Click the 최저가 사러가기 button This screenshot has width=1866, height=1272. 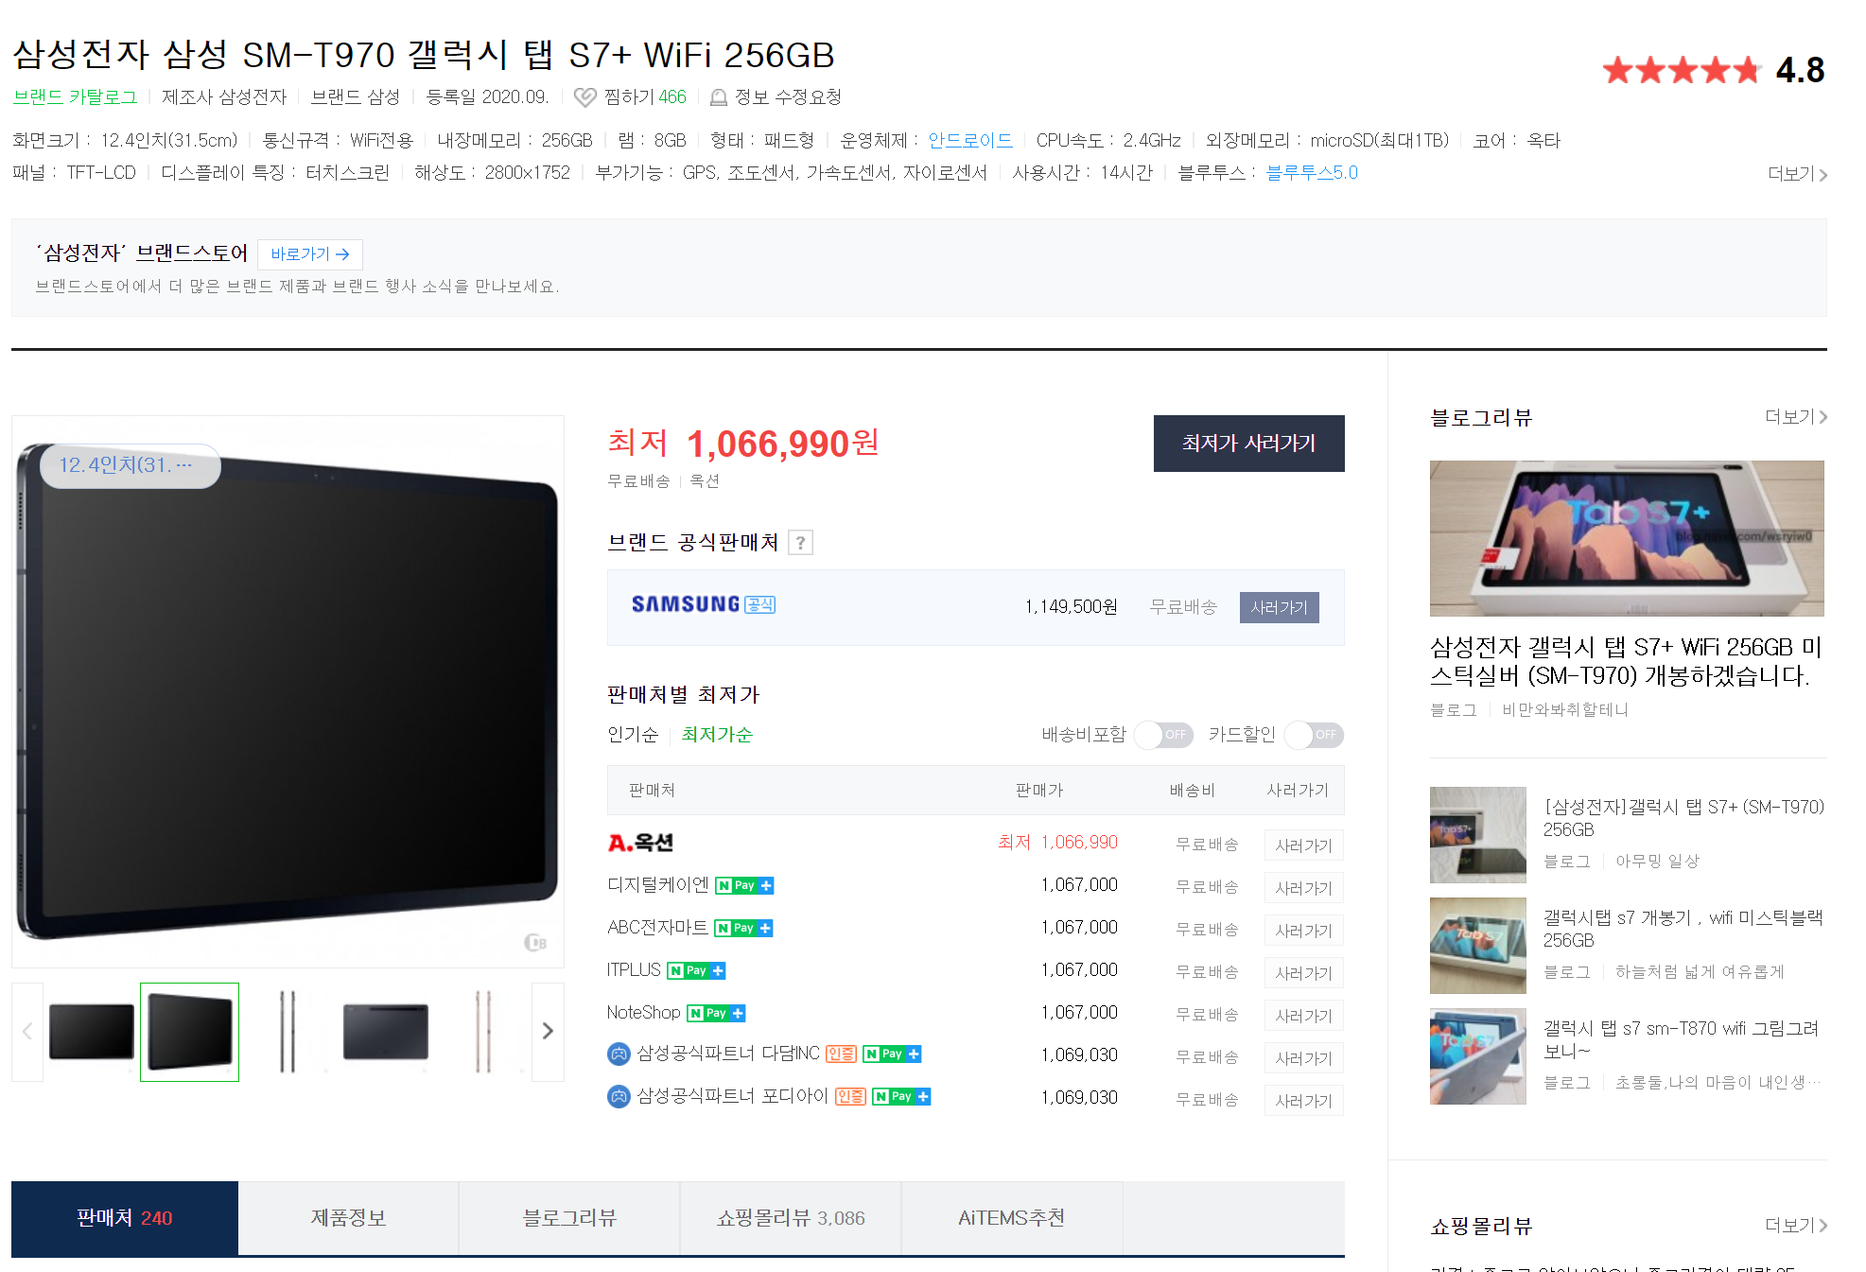pos(1249,444)
